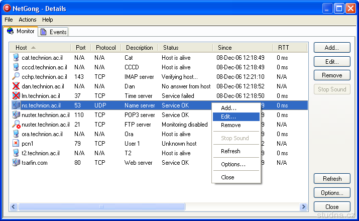Select the ora.technion.ac.il row
The width and height of the screenshot is (359, 221).
coord(42,134)
